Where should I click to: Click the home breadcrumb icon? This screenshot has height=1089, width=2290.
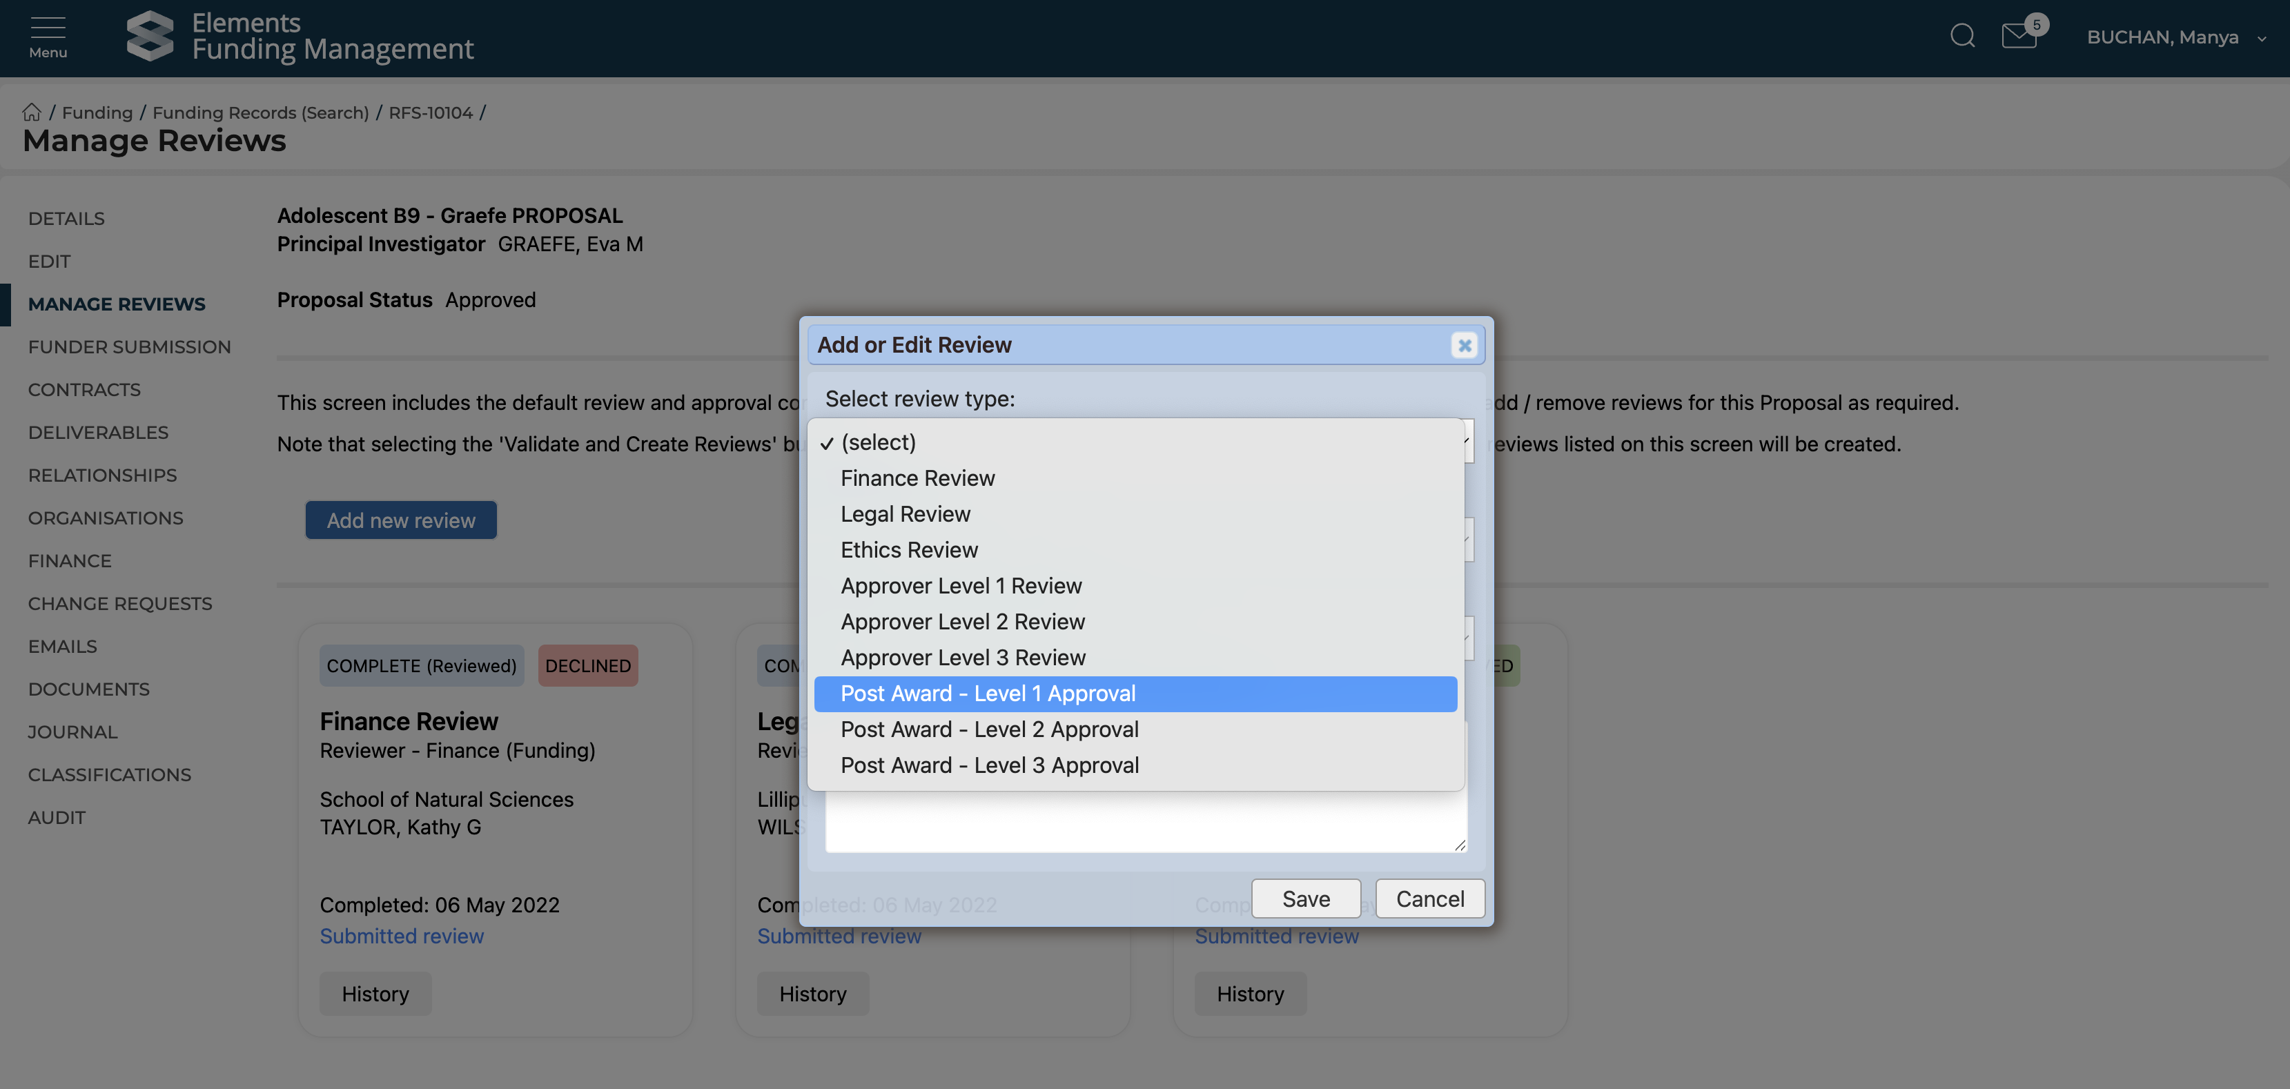click(32, 113)
